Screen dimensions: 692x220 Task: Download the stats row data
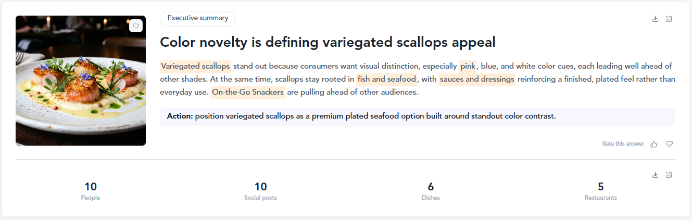point(655,175)
